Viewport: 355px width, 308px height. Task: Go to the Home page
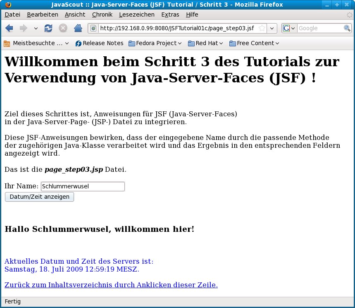coord(78,28)
